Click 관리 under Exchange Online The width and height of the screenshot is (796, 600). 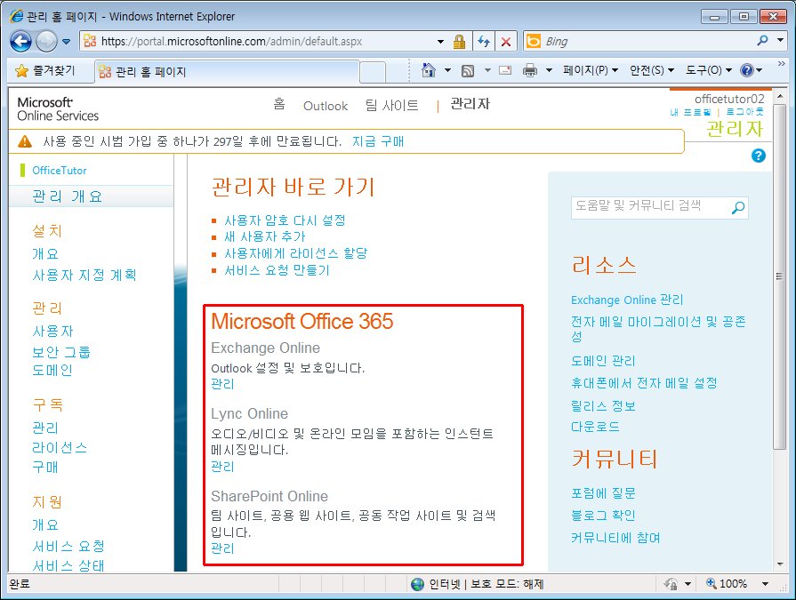pyautogui.click(x=222, y=384)
